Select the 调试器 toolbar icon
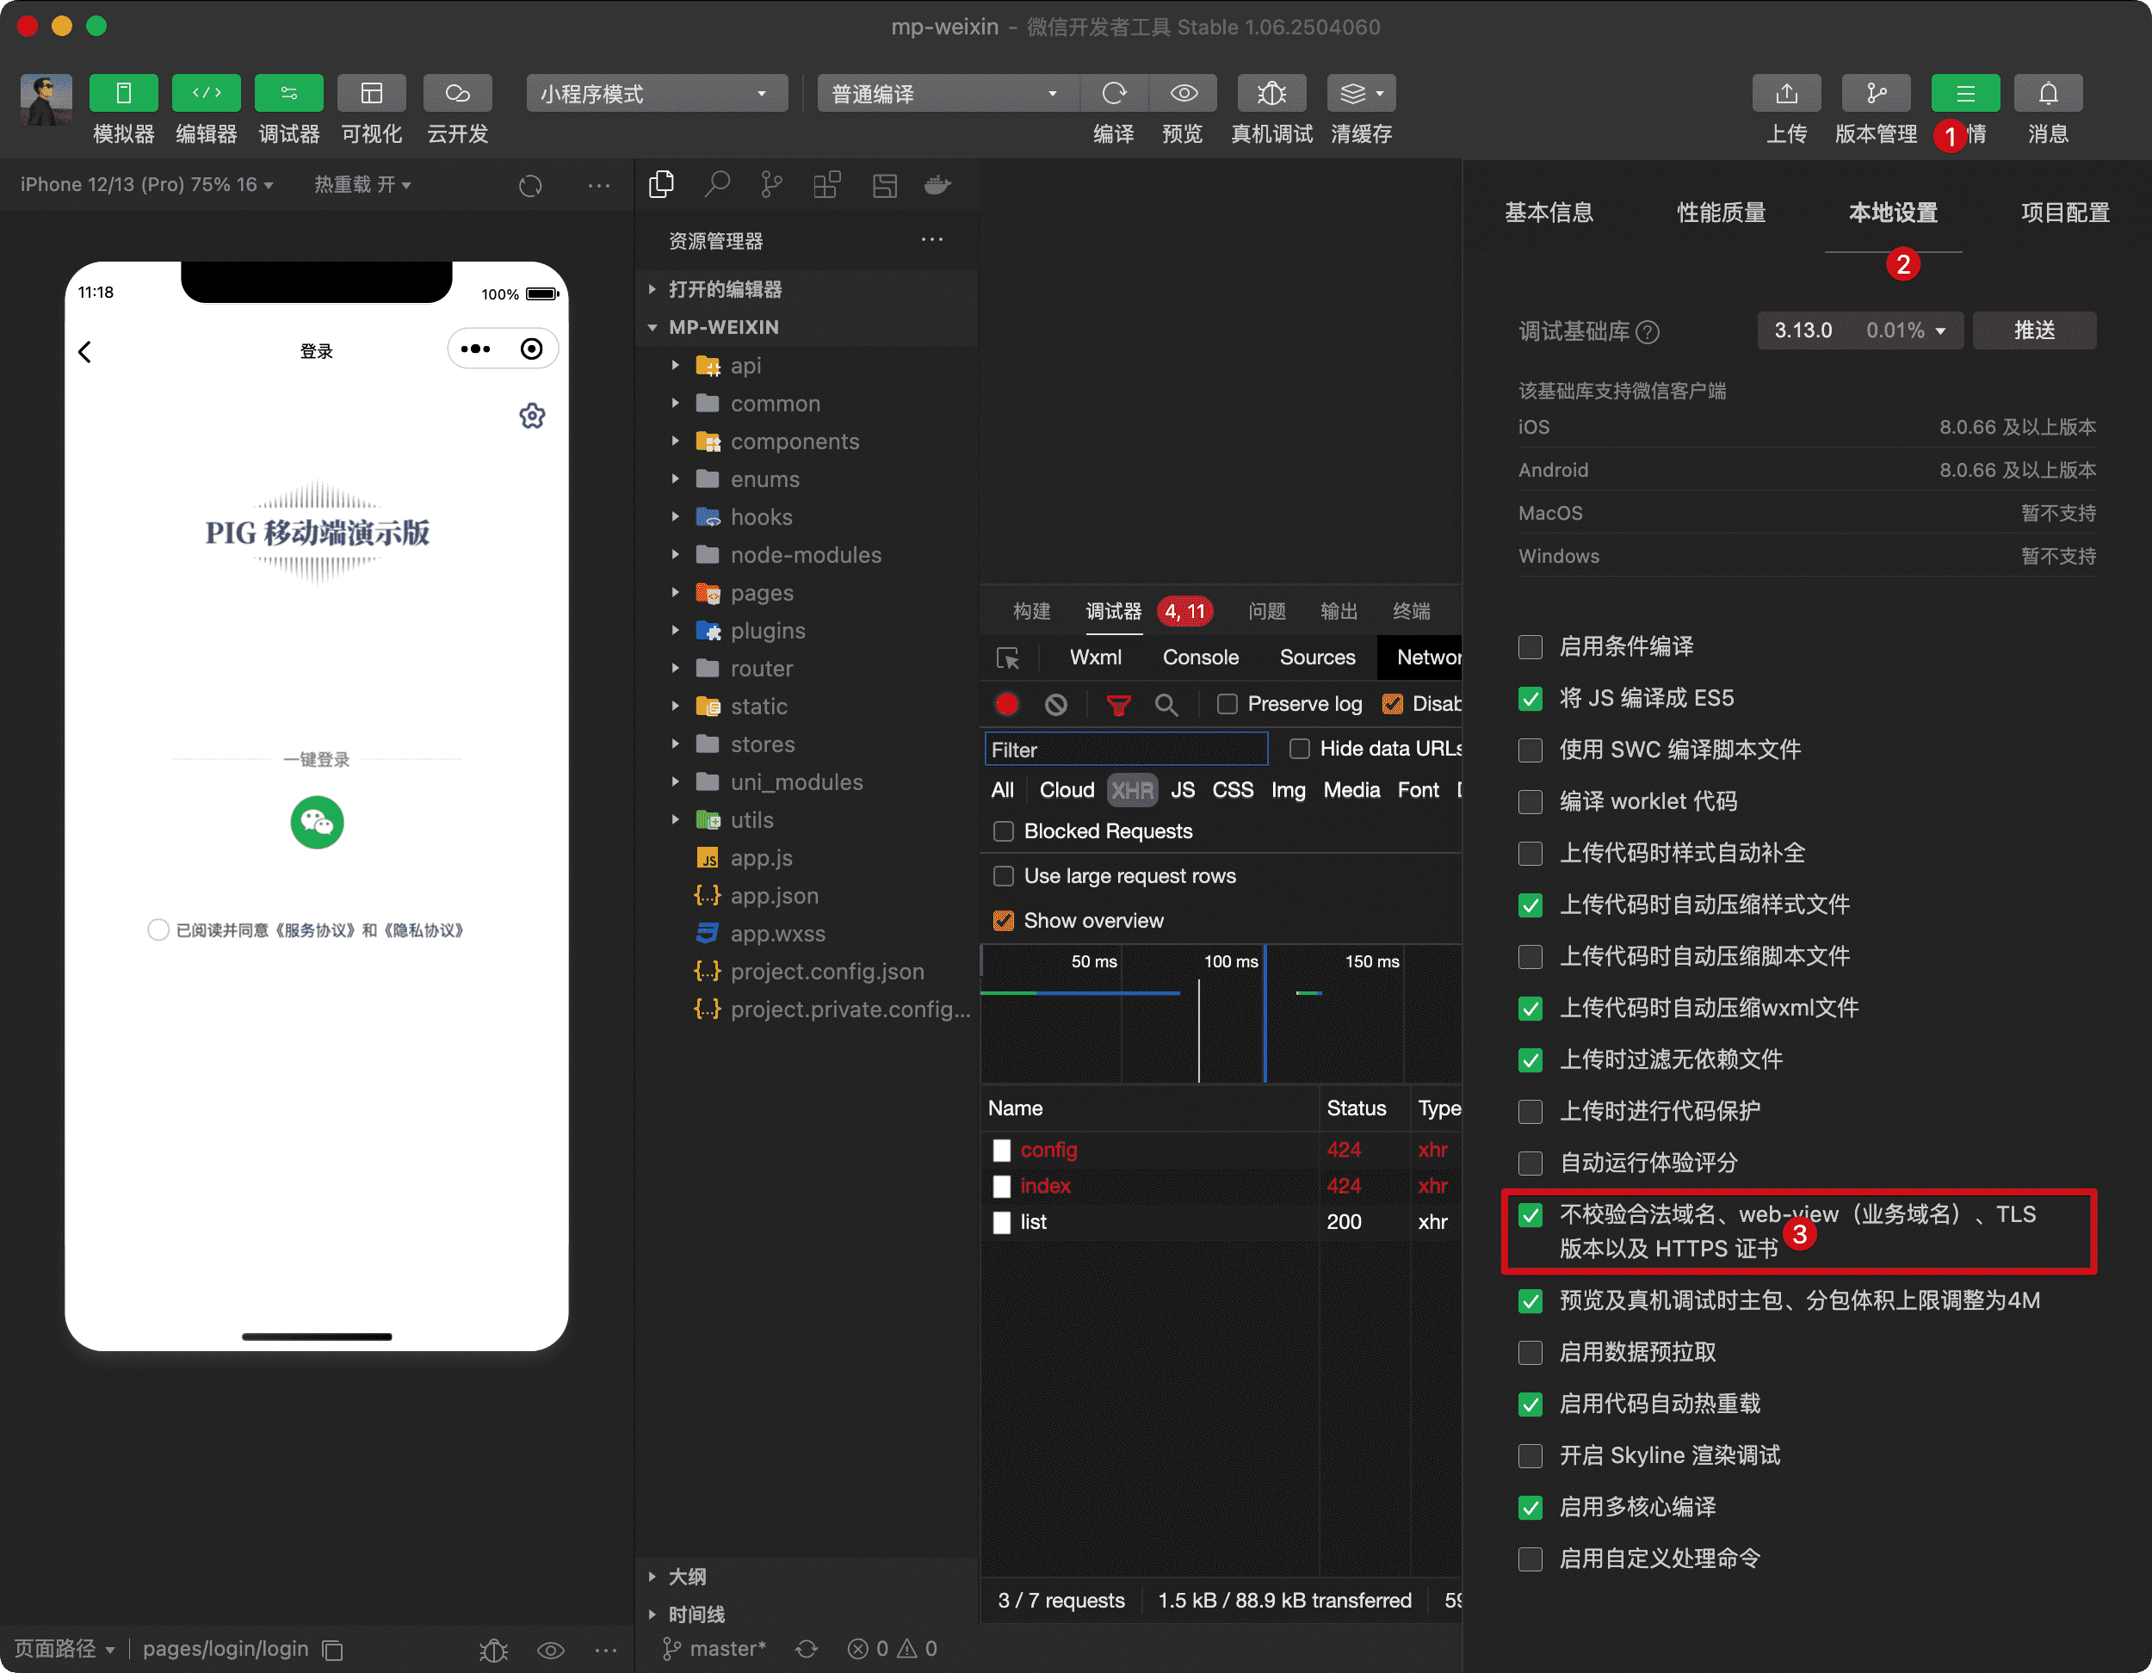 coord(288,93)
